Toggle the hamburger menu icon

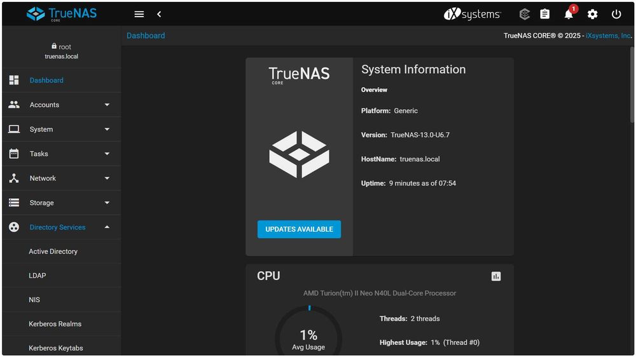coord(139,14)
